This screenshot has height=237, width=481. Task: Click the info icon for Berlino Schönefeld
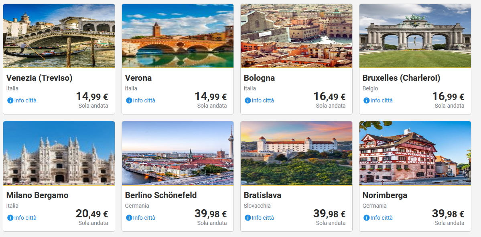pos(129,218)
